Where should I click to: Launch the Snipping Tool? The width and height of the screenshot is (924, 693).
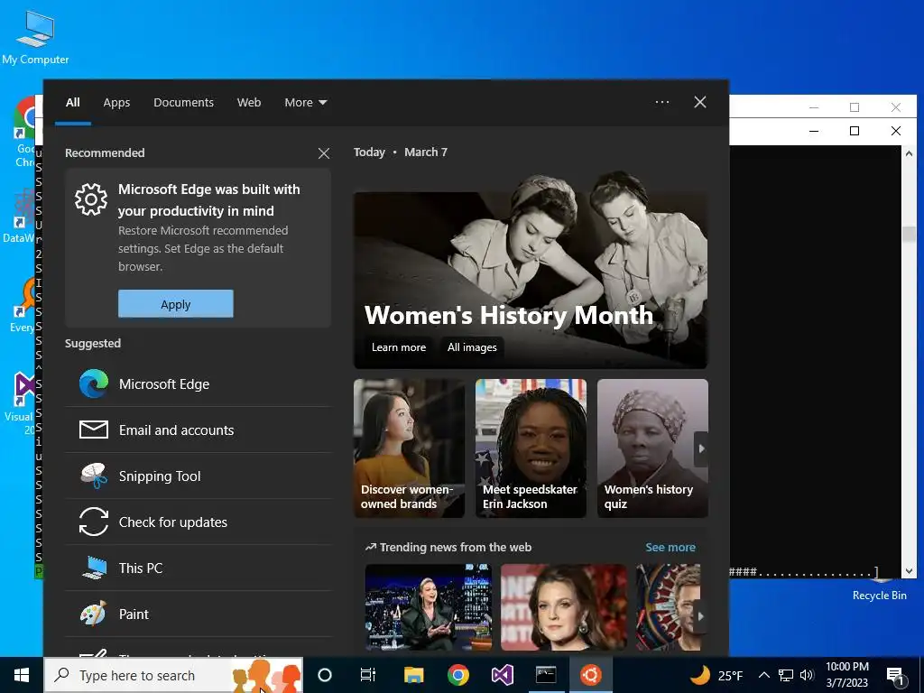tap(198, 476)
